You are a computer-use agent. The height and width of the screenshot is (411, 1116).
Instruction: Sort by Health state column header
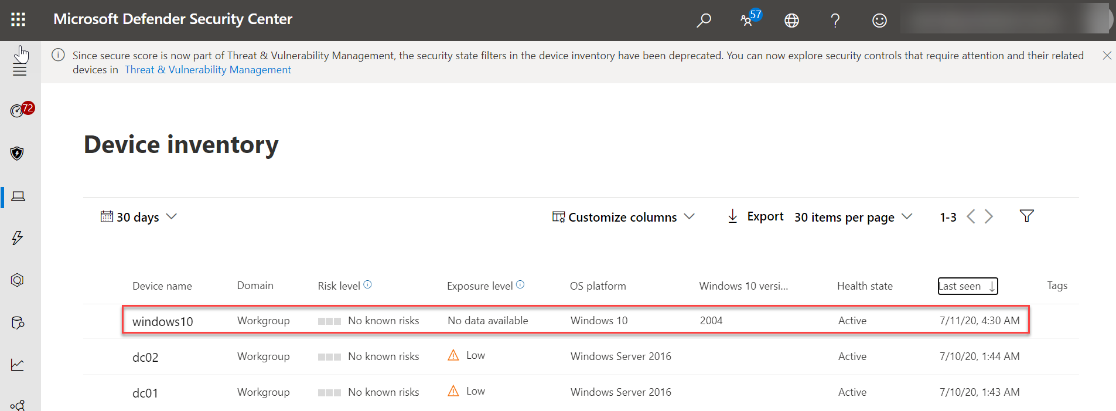[865, 286]
